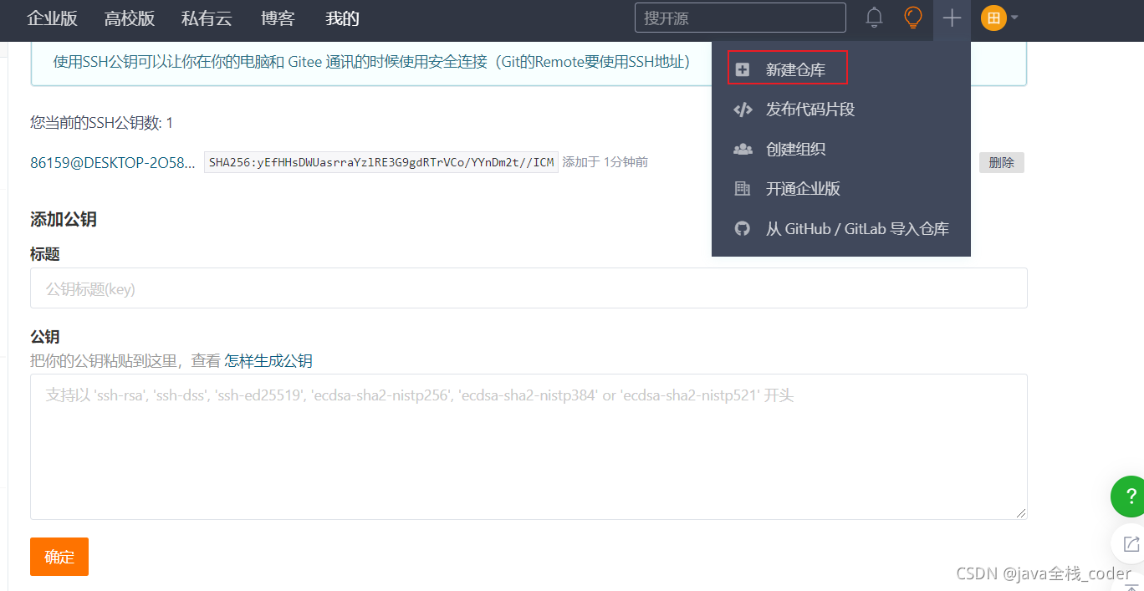Expand the avatar dropdown arrow
1144x591 pixels.
click(x=1014, y=18)
